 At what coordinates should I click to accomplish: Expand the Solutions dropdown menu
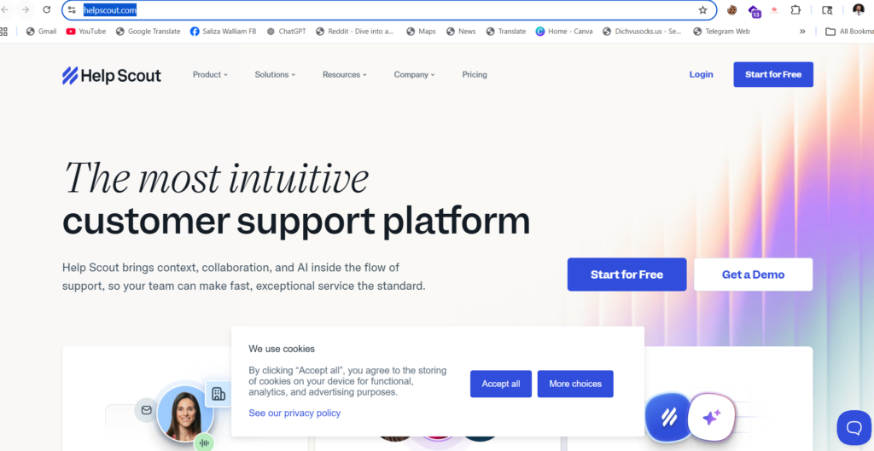click(x=275, y=75)
